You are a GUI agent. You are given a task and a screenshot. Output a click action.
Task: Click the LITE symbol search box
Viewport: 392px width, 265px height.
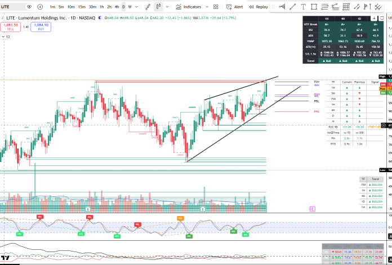[12, 7]
